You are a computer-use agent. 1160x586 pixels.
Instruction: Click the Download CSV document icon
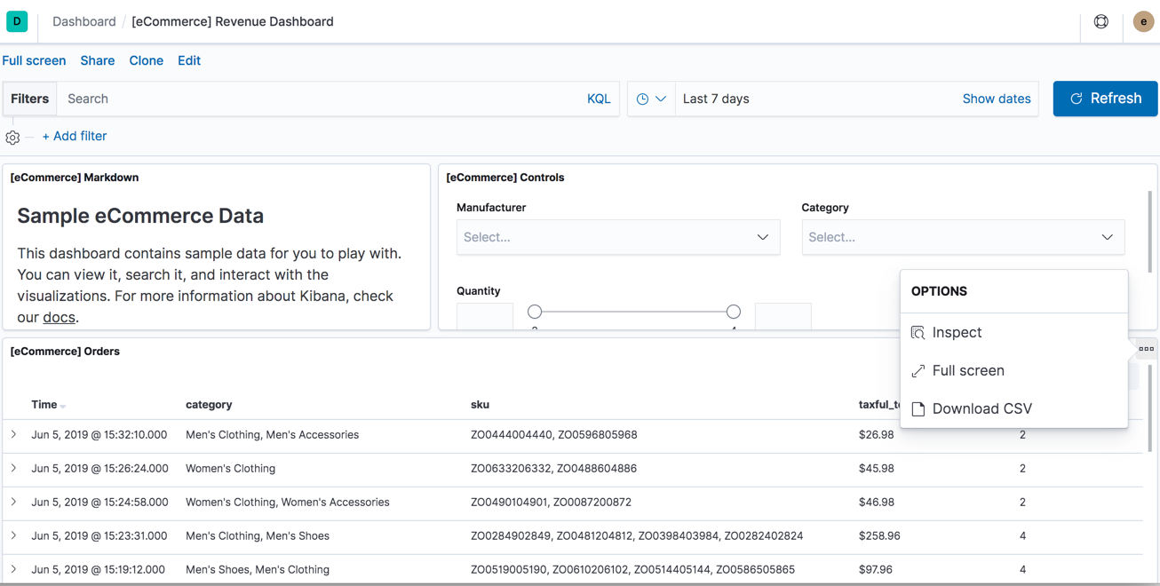tap(918, 408)
